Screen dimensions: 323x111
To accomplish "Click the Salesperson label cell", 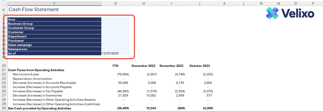I will (54, 49).
